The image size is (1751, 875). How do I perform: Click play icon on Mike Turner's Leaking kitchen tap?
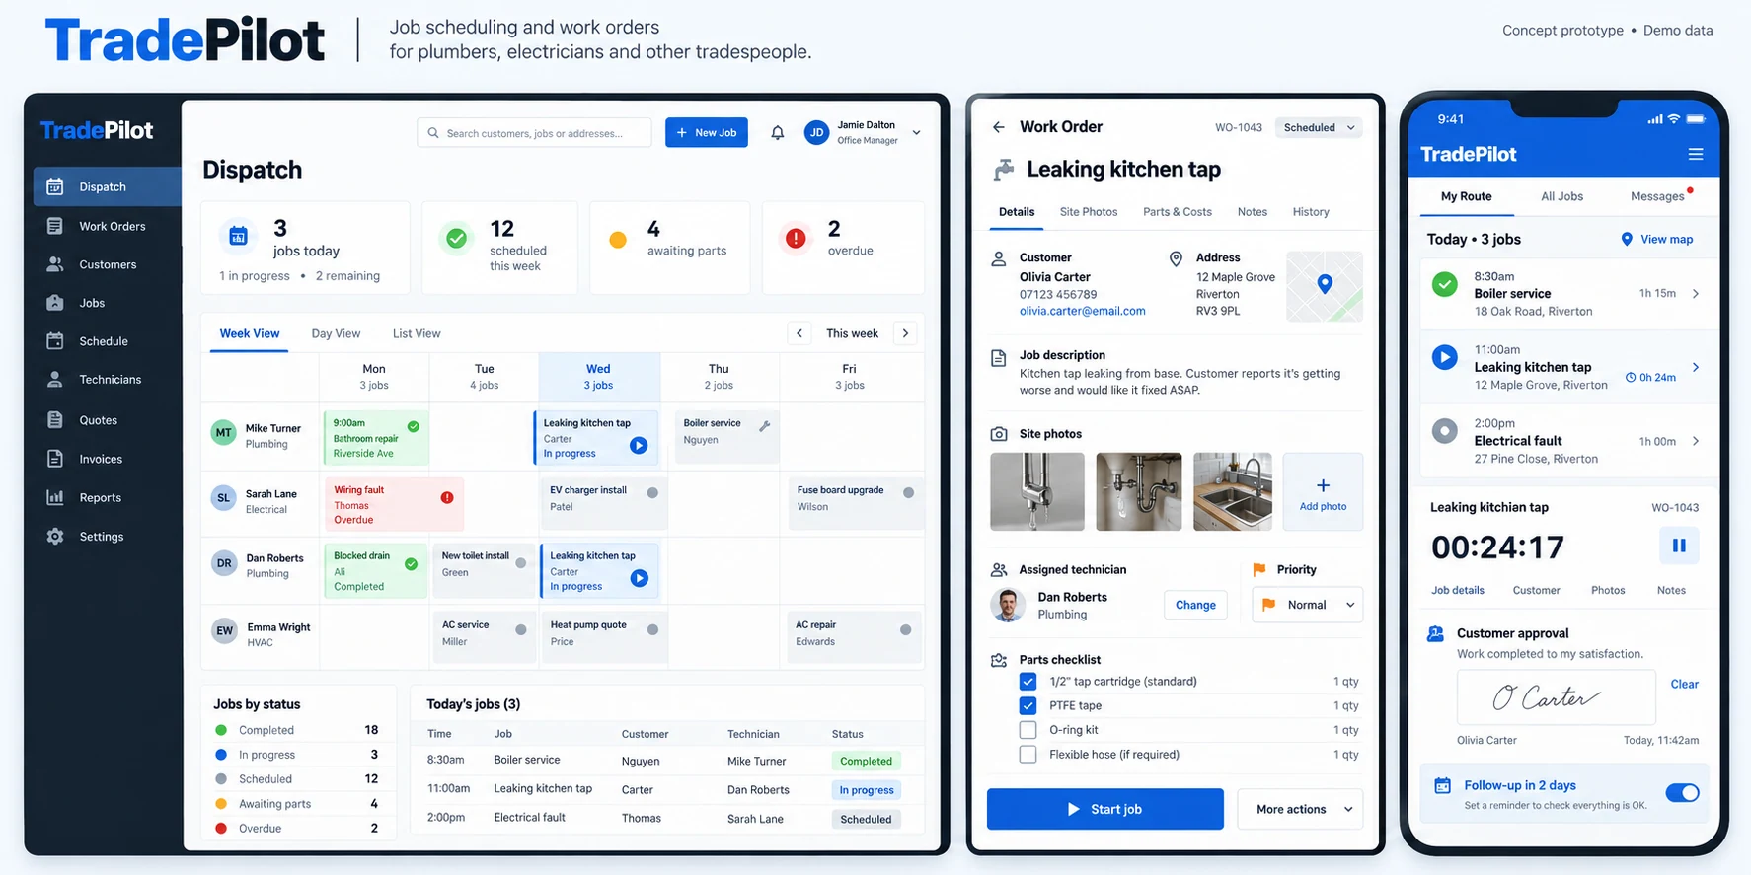click(x=639, y=446)
